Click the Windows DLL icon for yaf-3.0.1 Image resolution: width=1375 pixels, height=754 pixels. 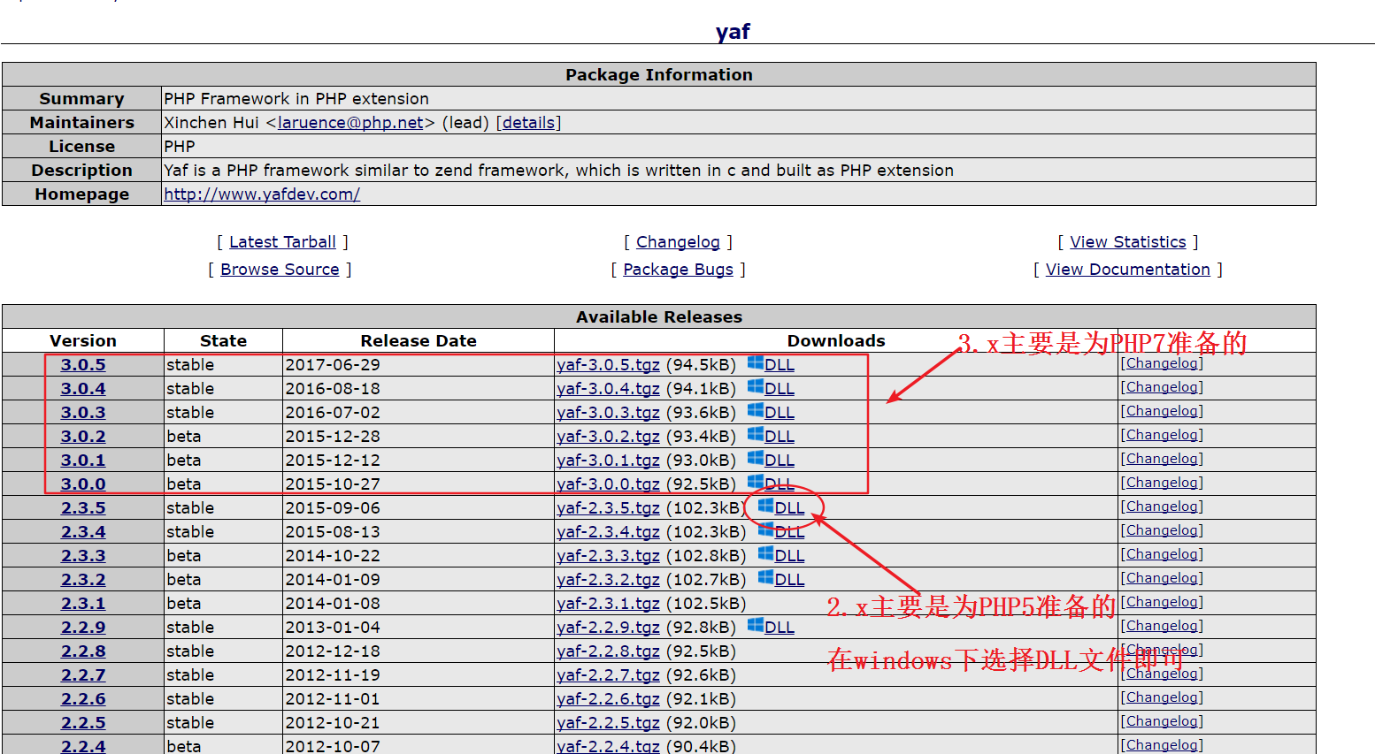coord(755,458)
